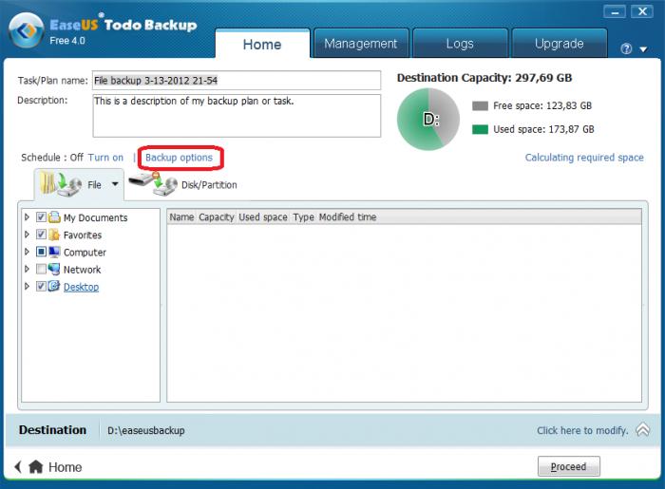
Task: Click the Favorites star folder icon
Action: (54, 235)
